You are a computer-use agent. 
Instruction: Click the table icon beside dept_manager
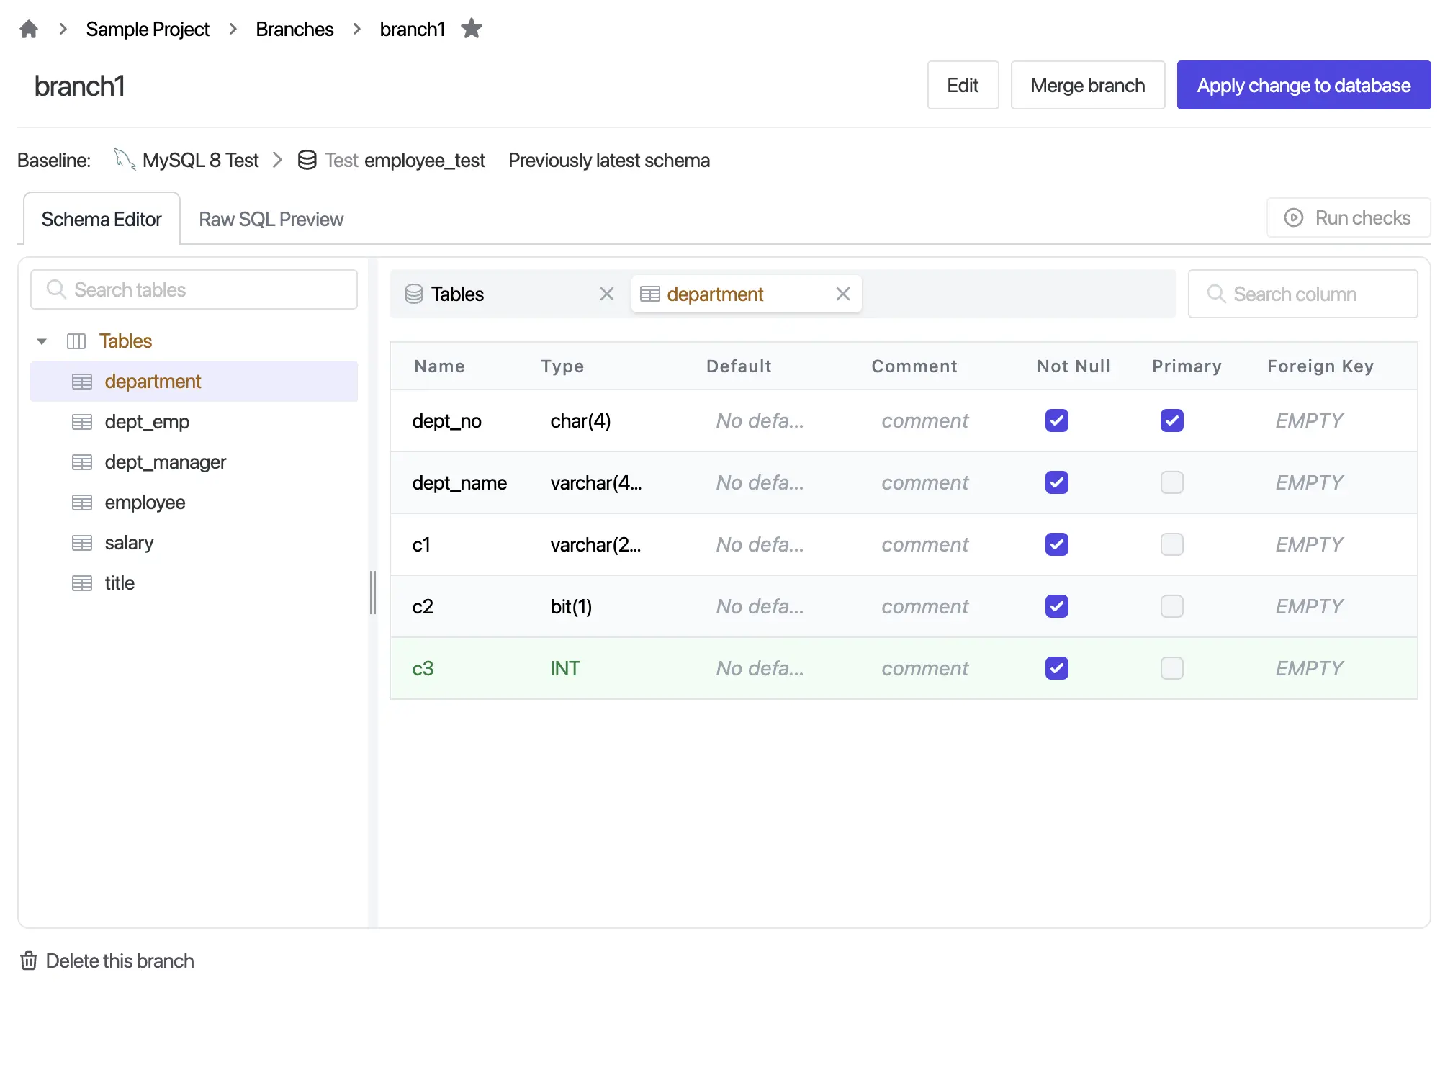pos(82,462)
